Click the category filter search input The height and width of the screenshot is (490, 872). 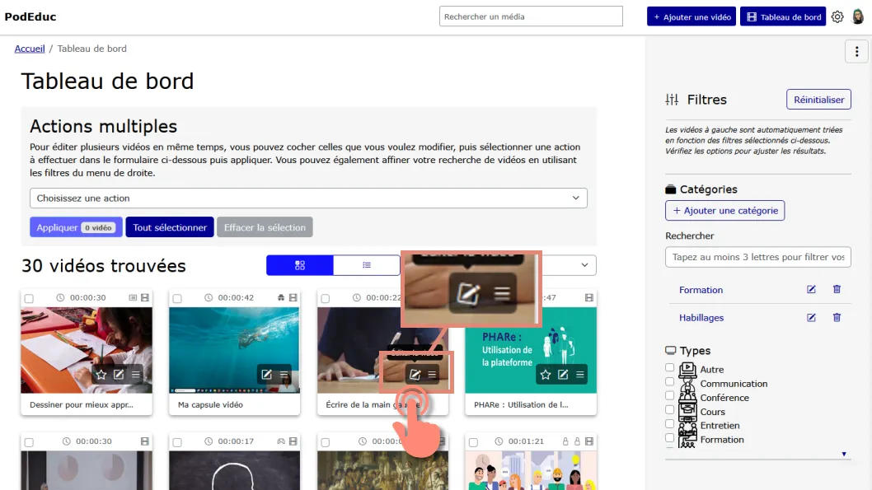coord(758,257)
